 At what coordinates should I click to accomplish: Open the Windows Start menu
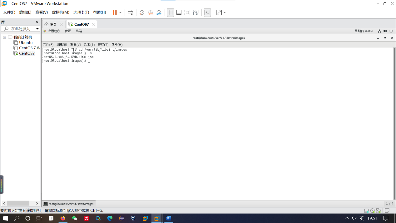pyautogui.click(x=5, y=218)
